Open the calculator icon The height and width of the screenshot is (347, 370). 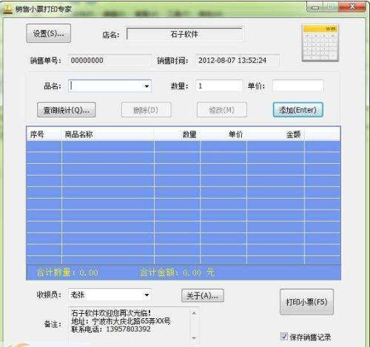tap(320, 43)
